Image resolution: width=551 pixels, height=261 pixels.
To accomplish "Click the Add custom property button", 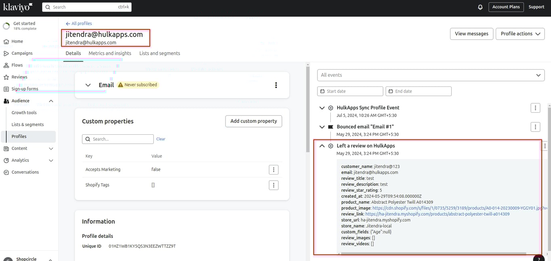I will pyautogui.click(x=254, y=121).
